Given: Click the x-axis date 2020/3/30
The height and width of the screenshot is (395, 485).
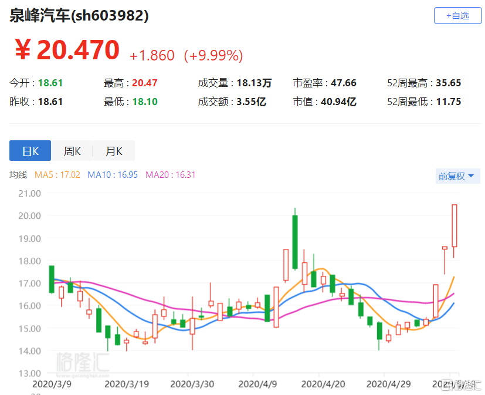Looking at the screenshot, I should (x=192, y=384).
